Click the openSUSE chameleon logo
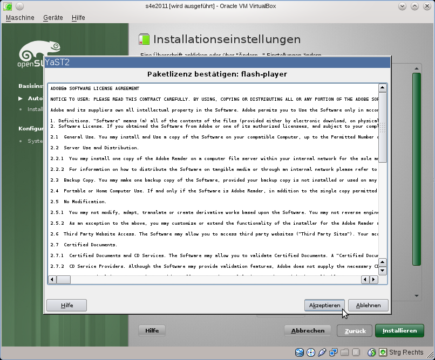 click(x=39, y=53)
